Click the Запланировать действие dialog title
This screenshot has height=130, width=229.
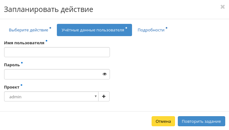[48, 9]
